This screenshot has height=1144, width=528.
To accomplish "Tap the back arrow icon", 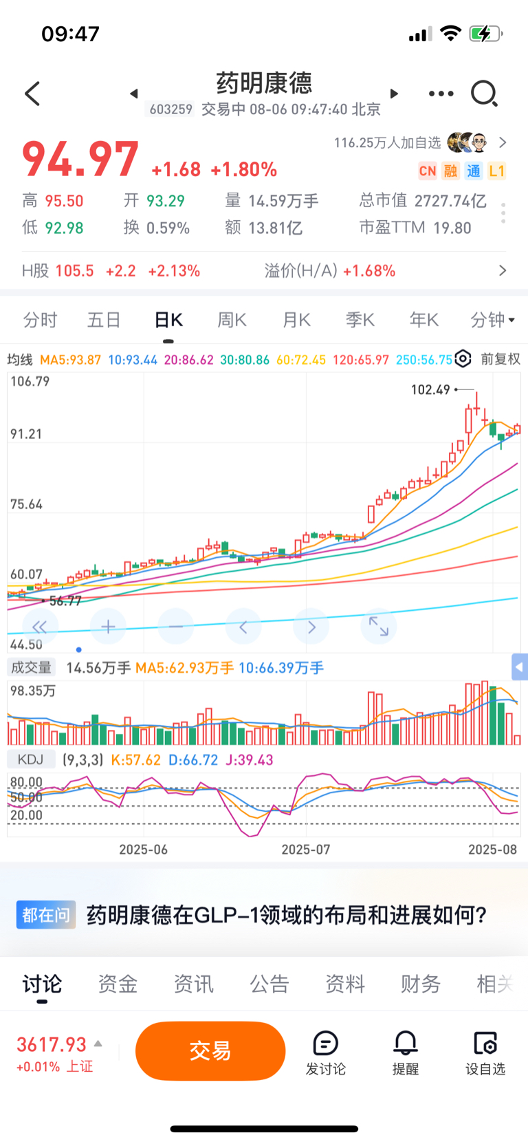I will [32, 94].
